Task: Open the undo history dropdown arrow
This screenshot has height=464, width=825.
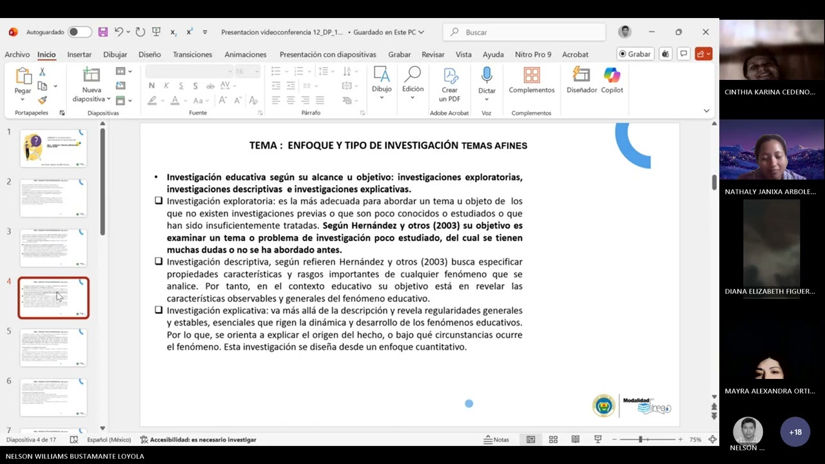Action: [128, 32]
